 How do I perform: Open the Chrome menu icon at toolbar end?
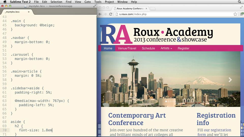[x=242, y=14]
